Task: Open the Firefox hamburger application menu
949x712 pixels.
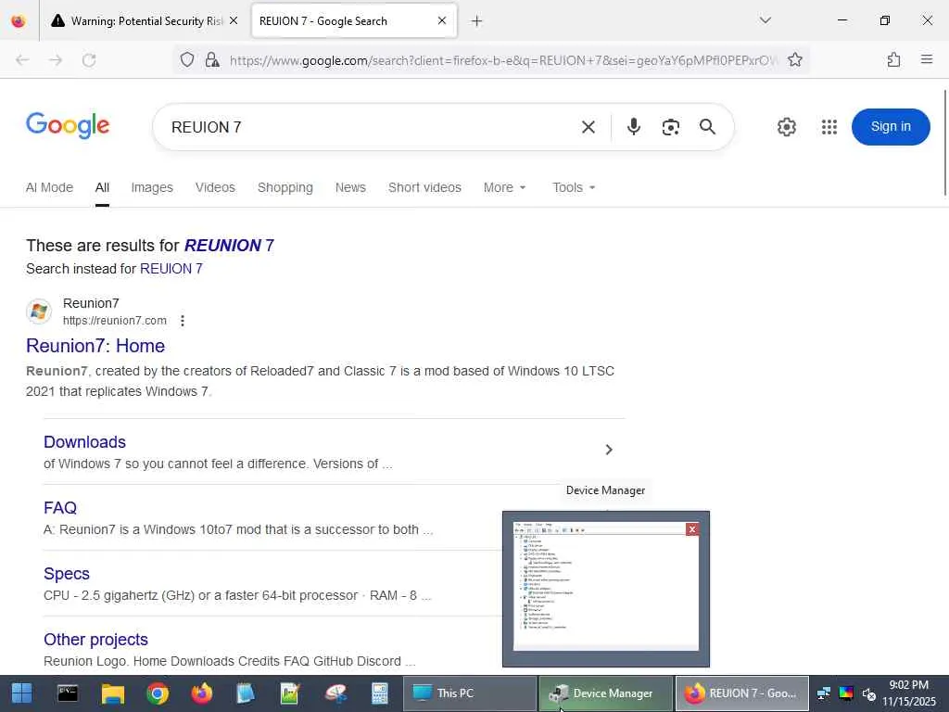Action: [927, 59]
